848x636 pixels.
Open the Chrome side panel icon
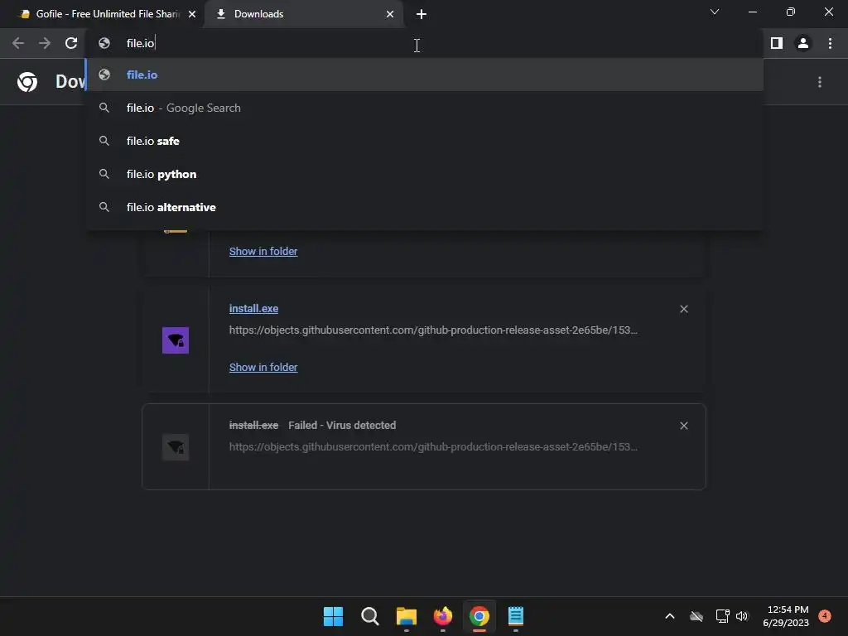(777, 43)
